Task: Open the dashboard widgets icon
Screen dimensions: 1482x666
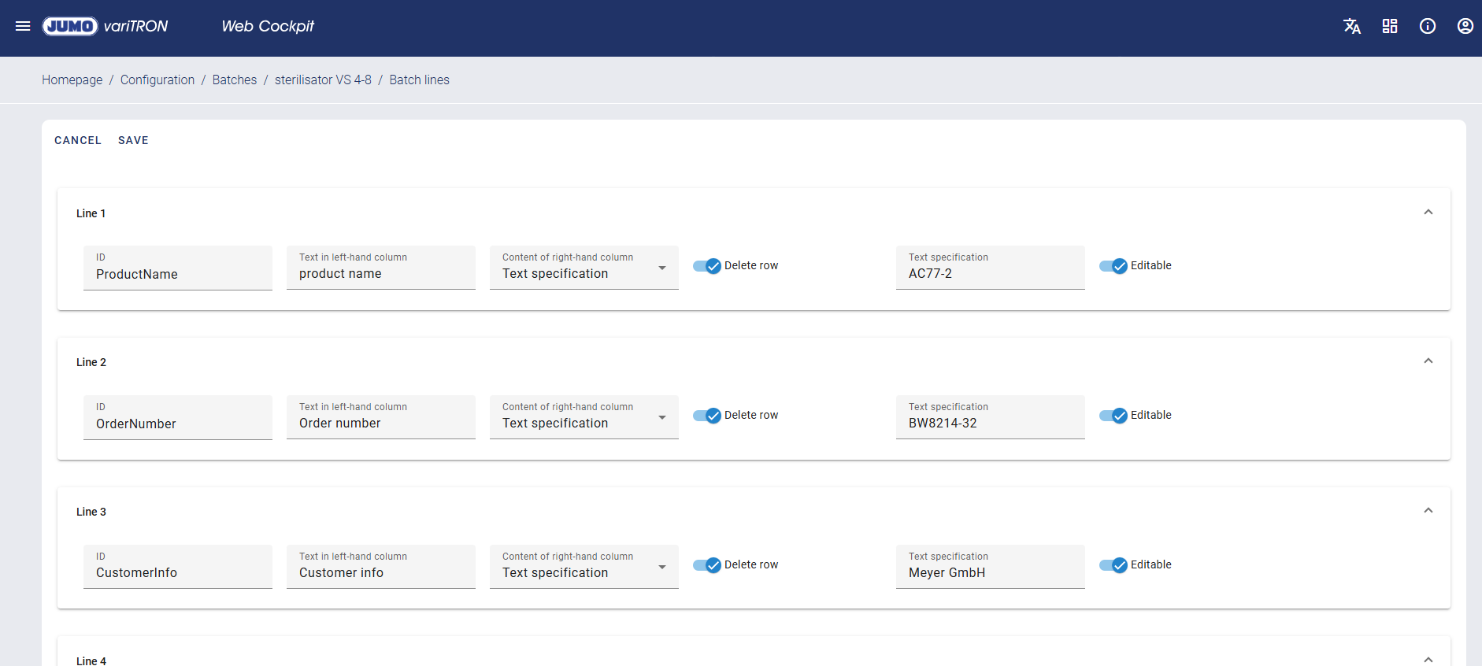Action: pyautogui.click(x=1390, y=26)
